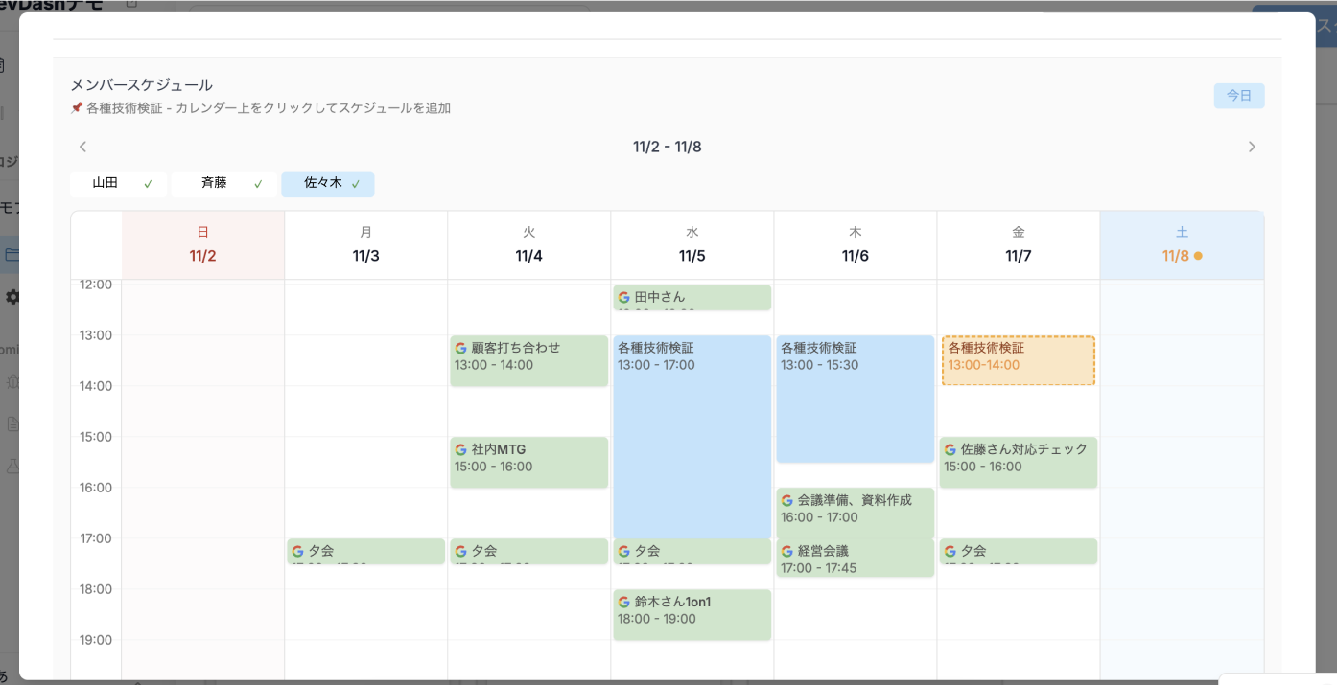Image resolution: width=1337 pixels, height=685 pixels.
Task: Click the Google icon on 社内MTG event
Action: [460, 449]
